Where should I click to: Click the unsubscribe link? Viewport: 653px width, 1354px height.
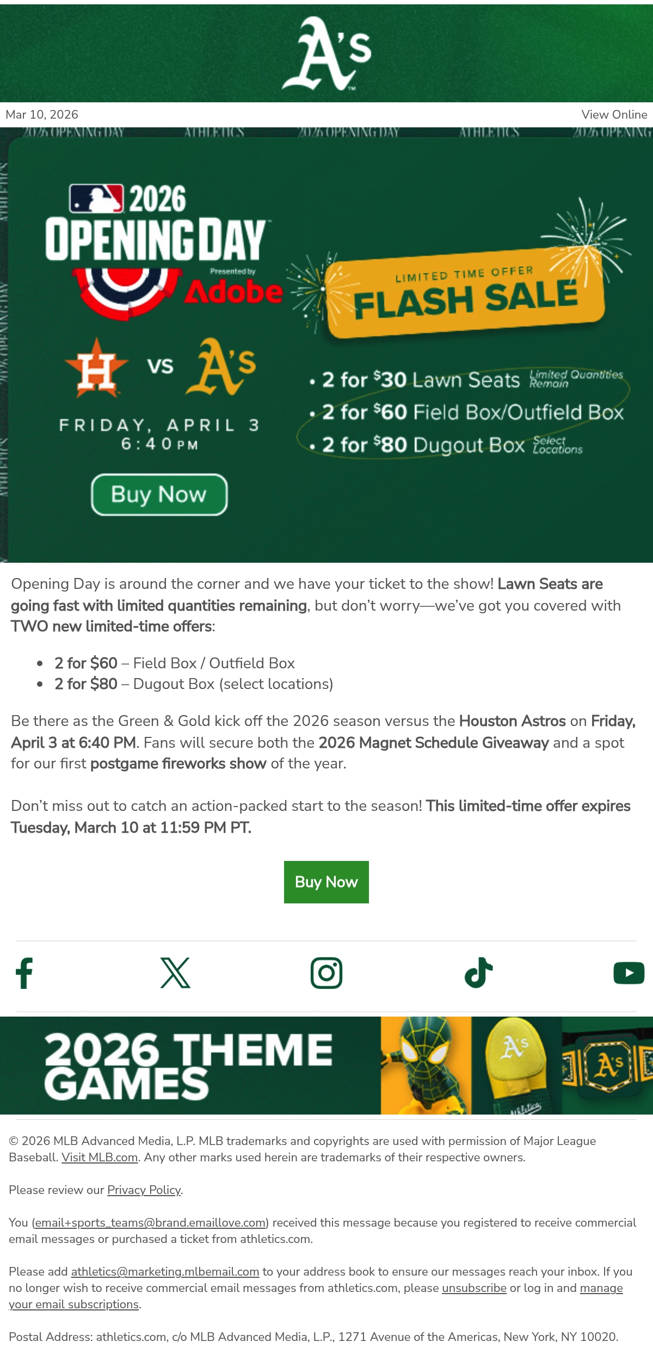(474, 1288)
